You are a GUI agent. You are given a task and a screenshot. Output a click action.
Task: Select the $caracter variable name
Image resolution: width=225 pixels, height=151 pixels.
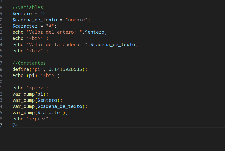click(25, 26)
